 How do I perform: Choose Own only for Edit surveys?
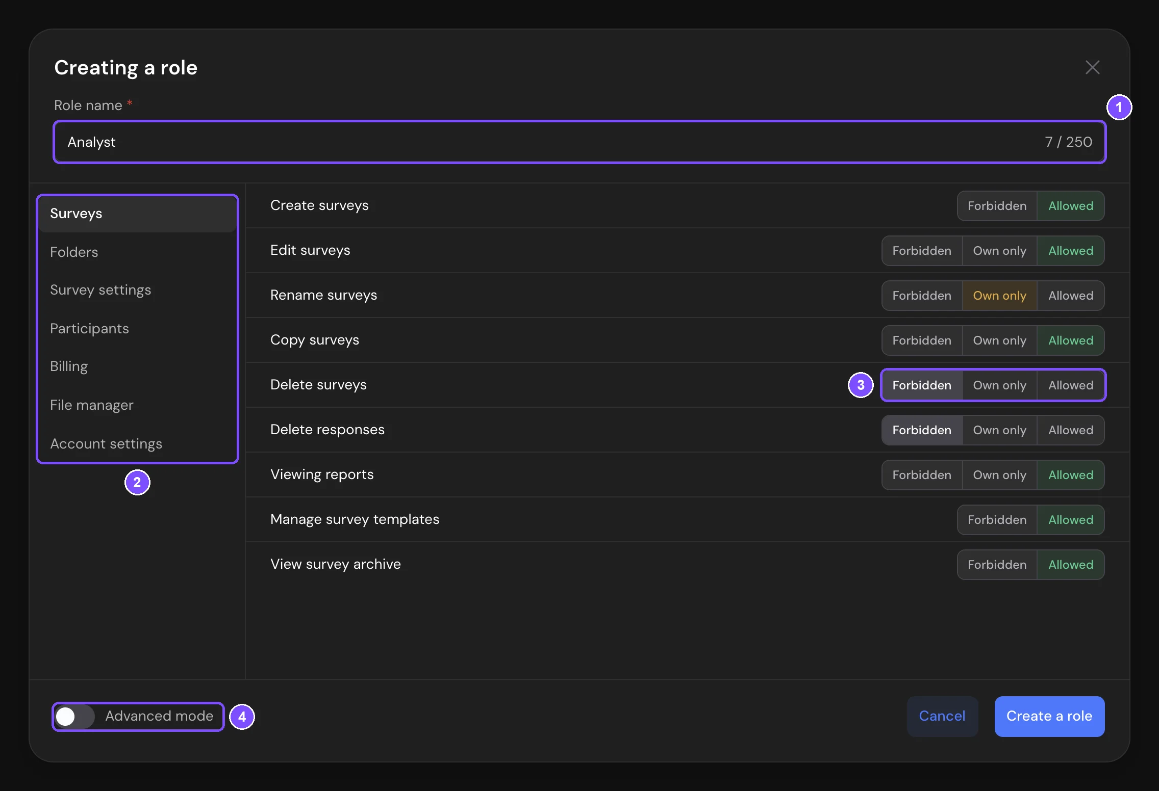tap(999, 251)
